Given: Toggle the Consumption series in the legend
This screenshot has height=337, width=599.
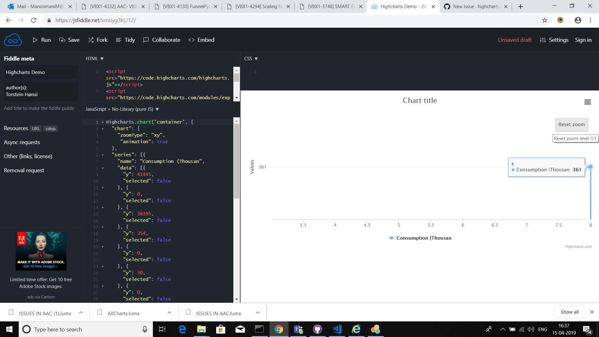Looking at the screenshot, I should pyautogui.click(x=419, y=238).
